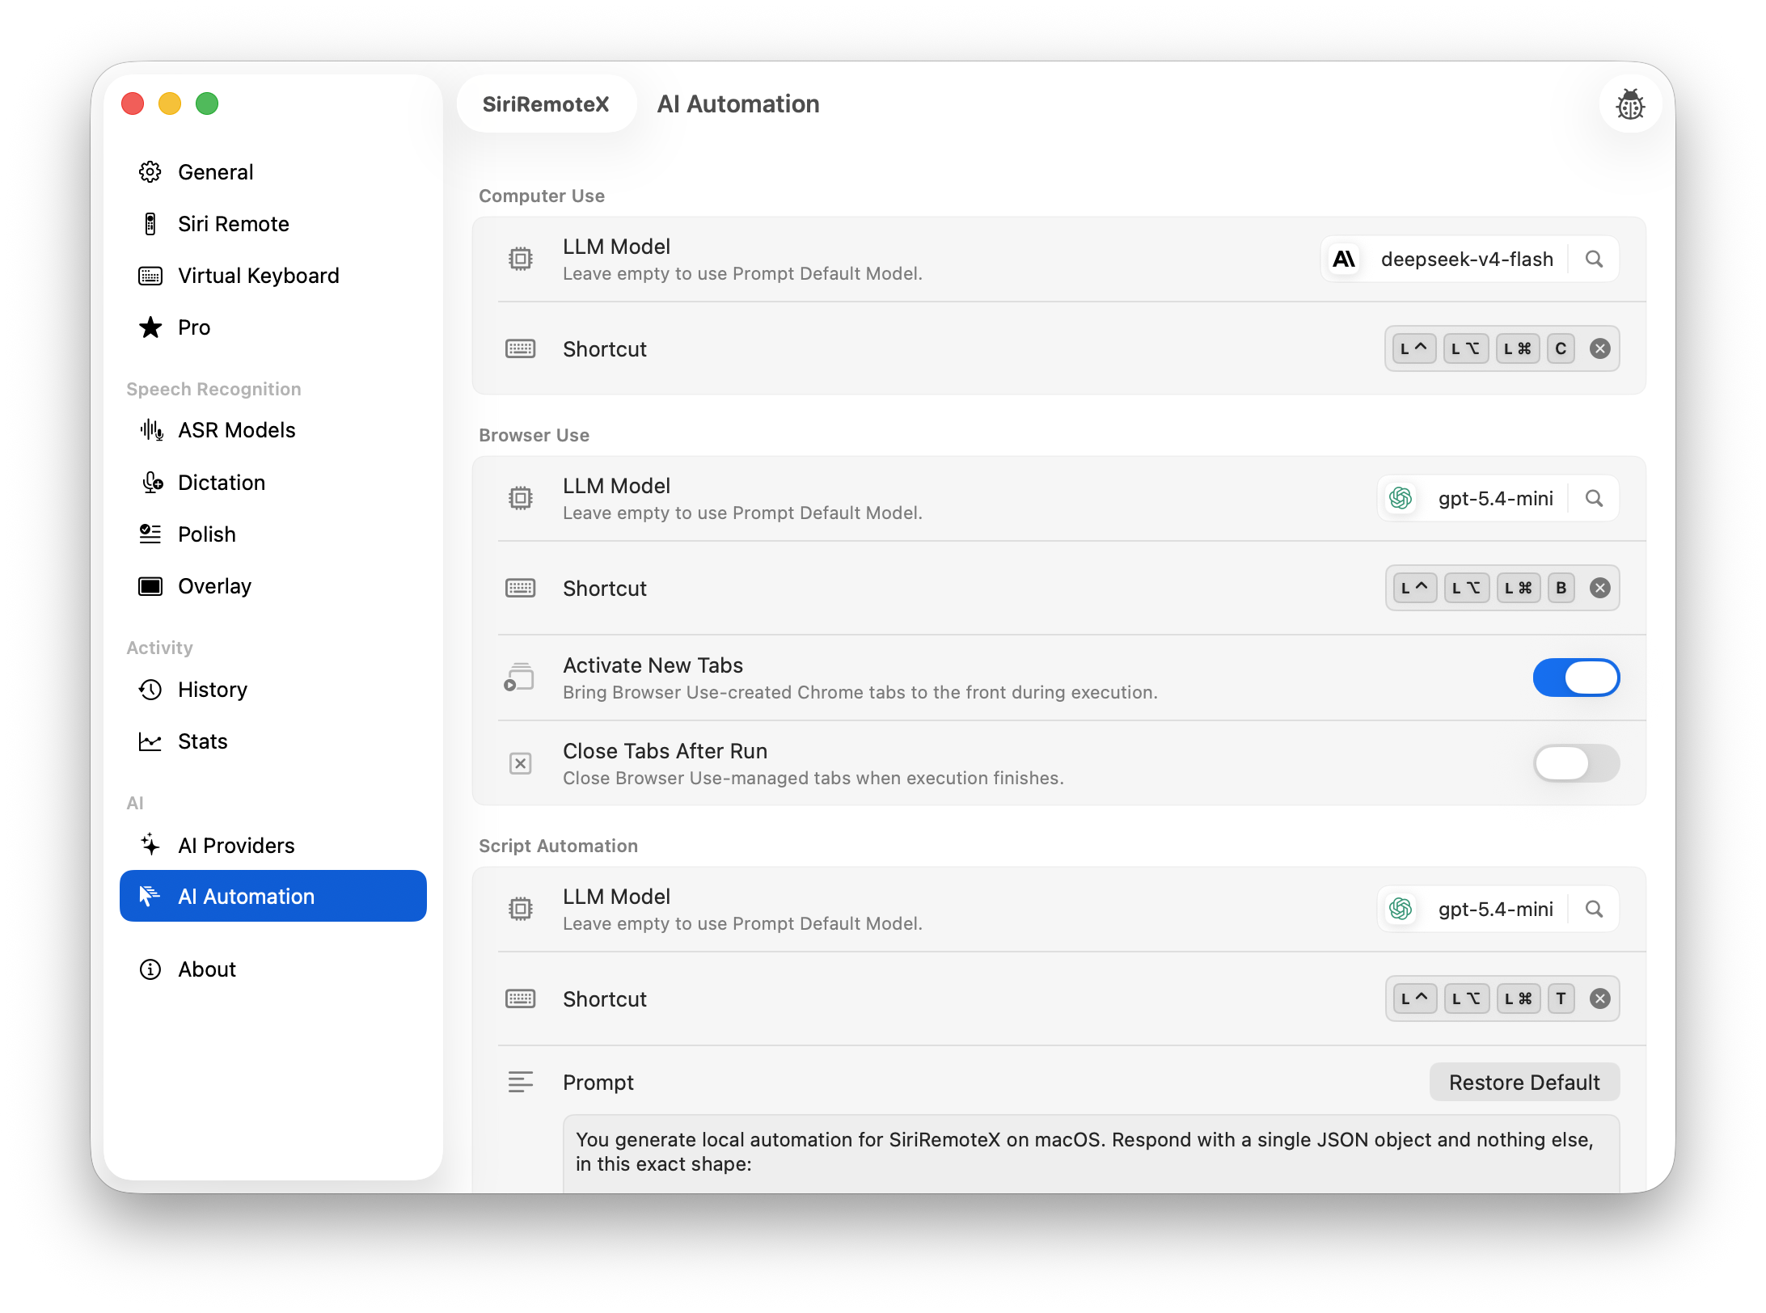Click the Virtual Keyboard icon
1766x1313 pixels.
[150, 276]
